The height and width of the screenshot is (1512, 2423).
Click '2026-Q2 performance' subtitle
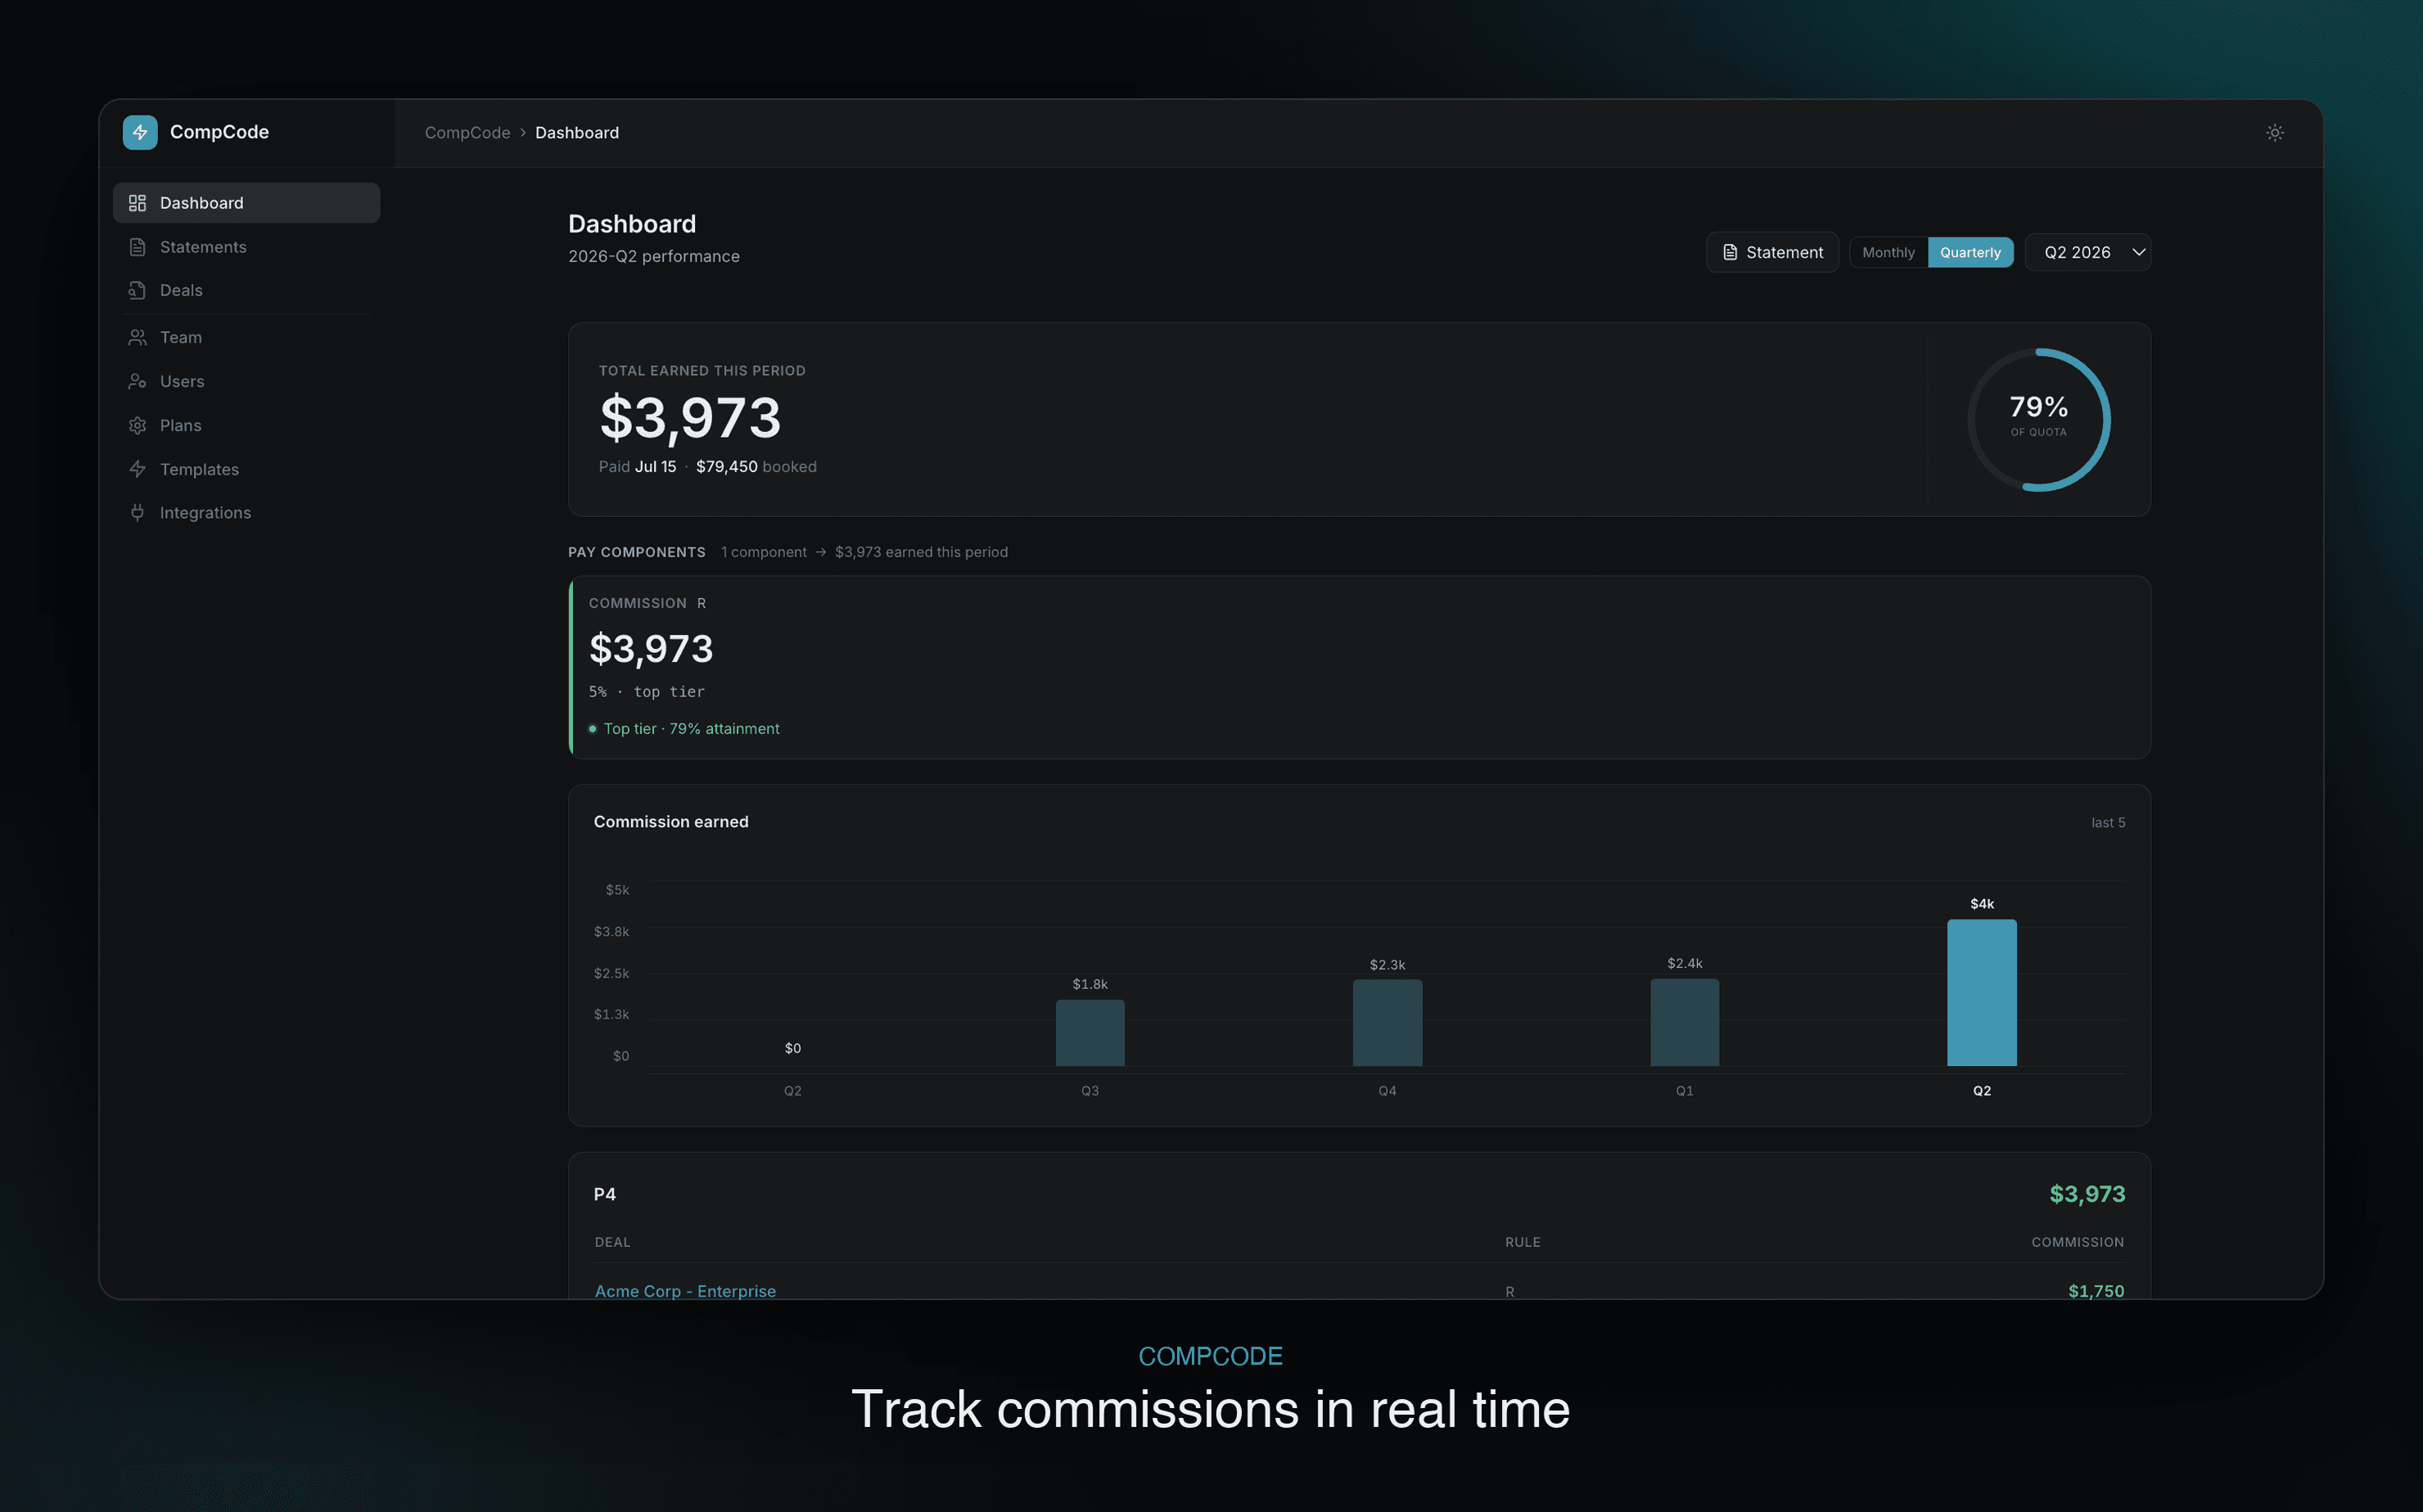(654, 256)
